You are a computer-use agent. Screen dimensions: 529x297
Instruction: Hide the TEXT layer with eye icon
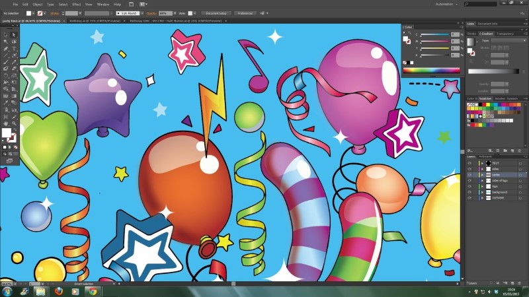click(469, 162)
